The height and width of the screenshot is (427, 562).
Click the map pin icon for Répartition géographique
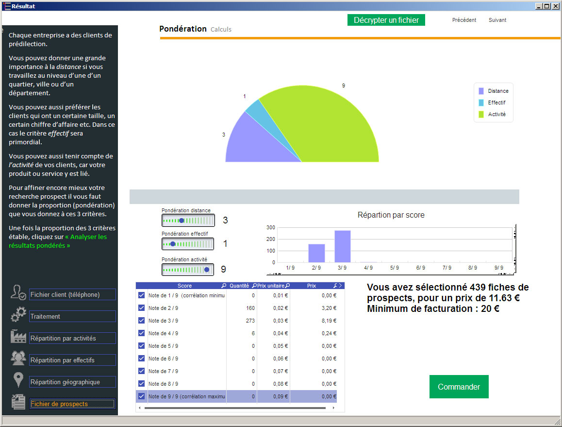(18, 379)
